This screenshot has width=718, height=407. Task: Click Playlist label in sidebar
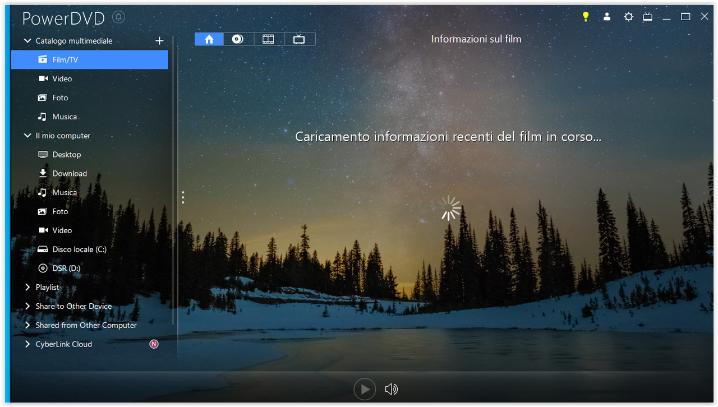pos(47,287)
